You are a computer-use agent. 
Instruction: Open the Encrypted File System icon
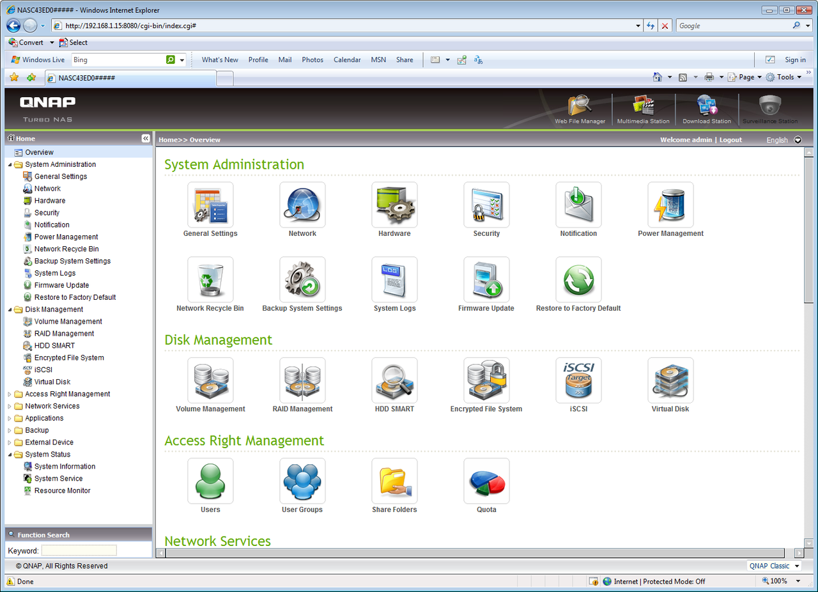click(486, 380)
